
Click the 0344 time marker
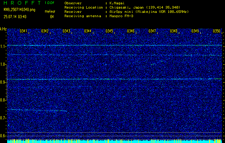tap(88, 31)
